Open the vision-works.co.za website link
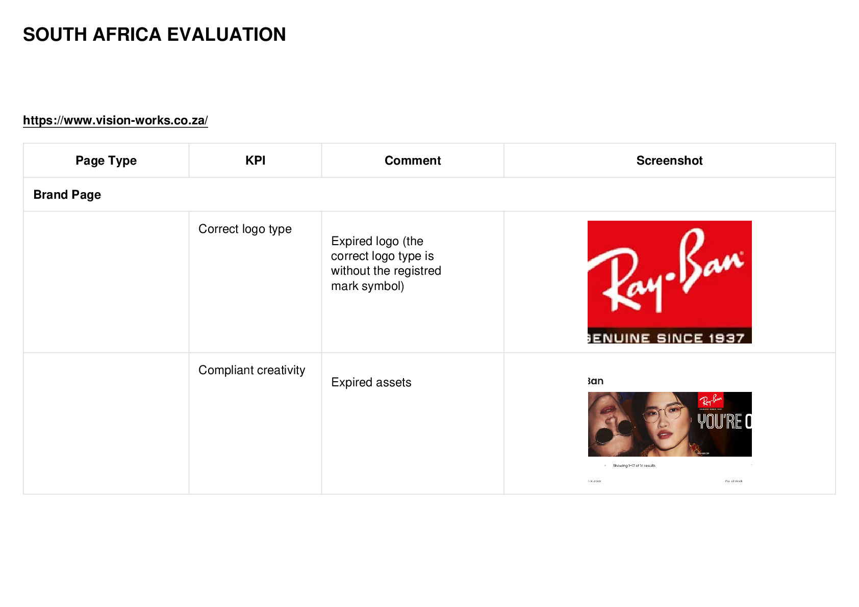This screenshot has height=607, width=859. (x=115, y=120)
